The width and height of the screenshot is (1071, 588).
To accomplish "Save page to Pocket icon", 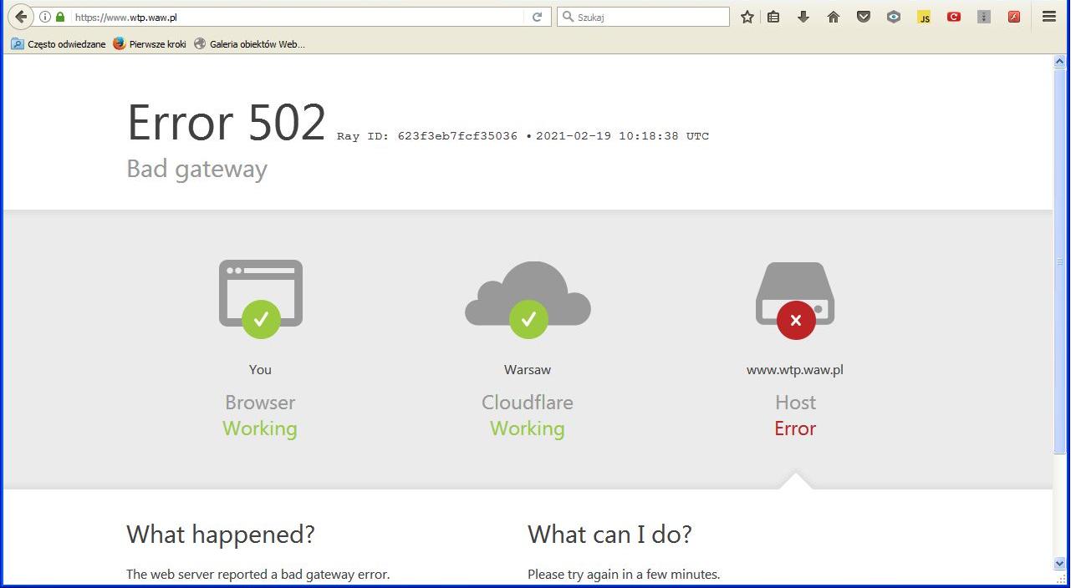I will [864, 17].
